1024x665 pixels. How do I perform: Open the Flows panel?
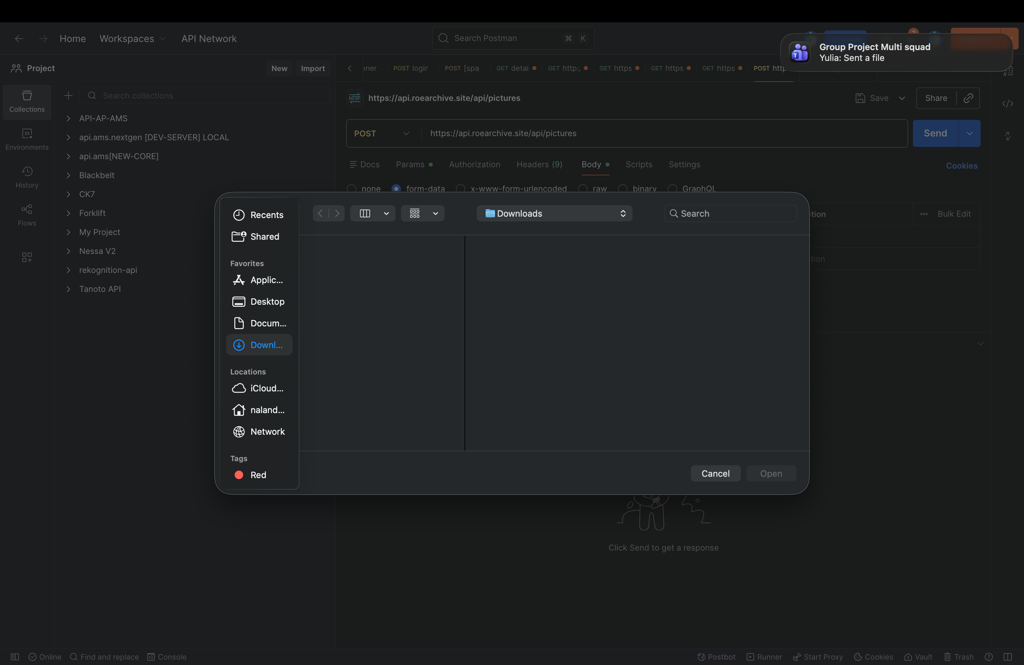[27, 215]
